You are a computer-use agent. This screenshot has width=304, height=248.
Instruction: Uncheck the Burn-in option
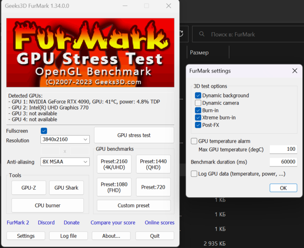pos(198,110)
